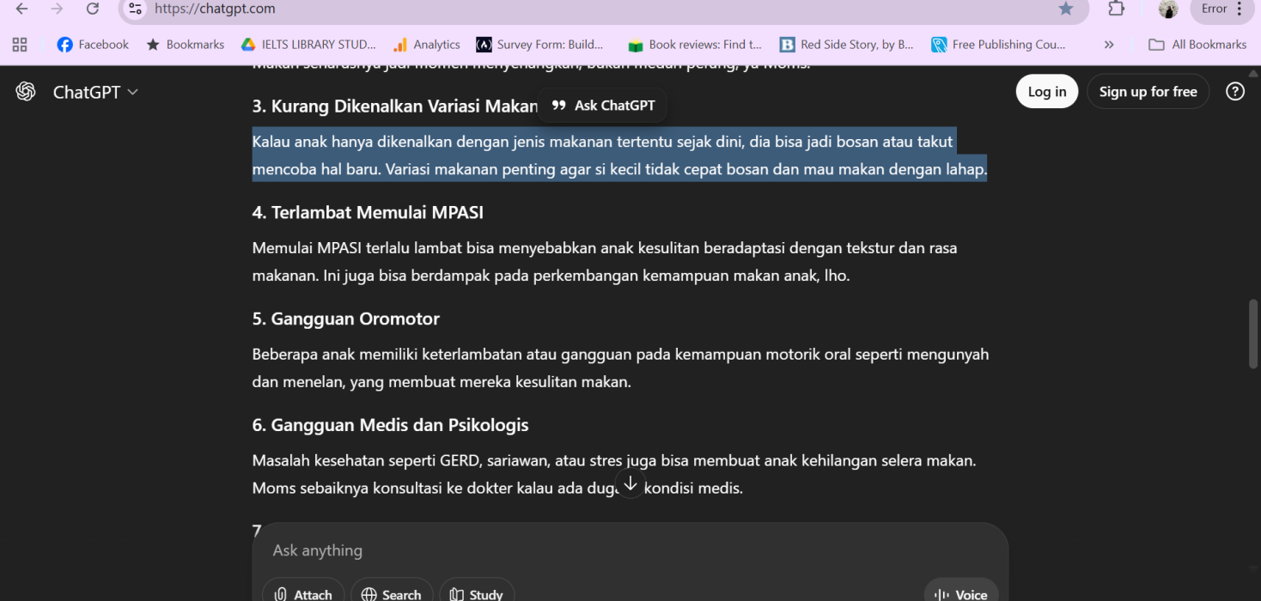Click Sign up for free button
Viewport: 1261px width, 601px height.
click(1148, 92)
